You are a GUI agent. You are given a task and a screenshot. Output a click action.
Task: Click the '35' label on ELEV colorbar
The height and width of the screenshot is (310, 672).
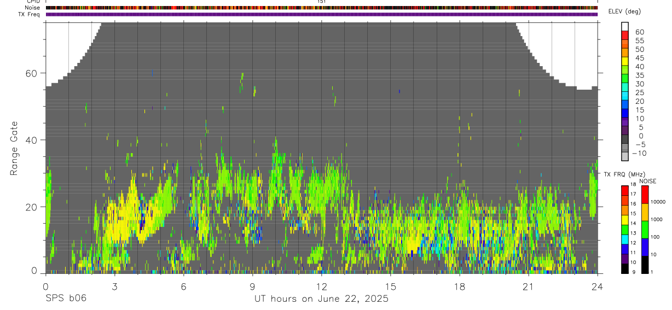(x=639, y=75)
